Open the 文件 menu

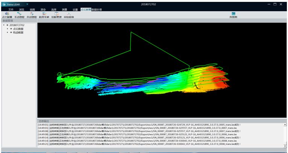11,9
